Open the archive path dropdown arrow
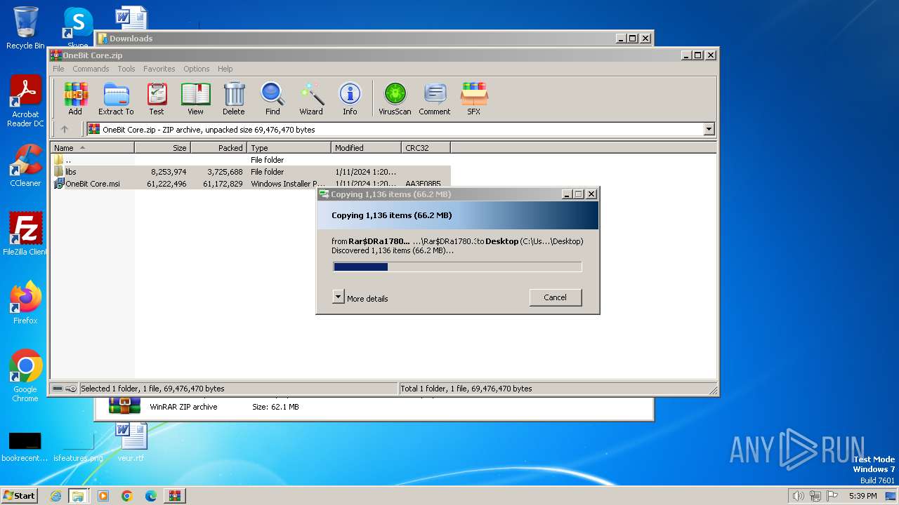899x505 pixels. (709, 129)
